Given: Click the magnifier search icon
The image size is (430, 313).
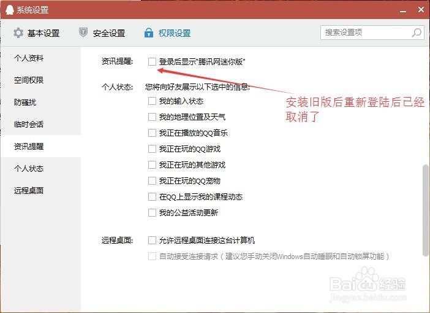Looking at the screenshot, I should click(x=417, y=33).
